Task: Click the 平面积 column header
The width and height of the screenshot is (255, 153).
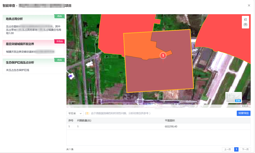Action: pos(170,121)
